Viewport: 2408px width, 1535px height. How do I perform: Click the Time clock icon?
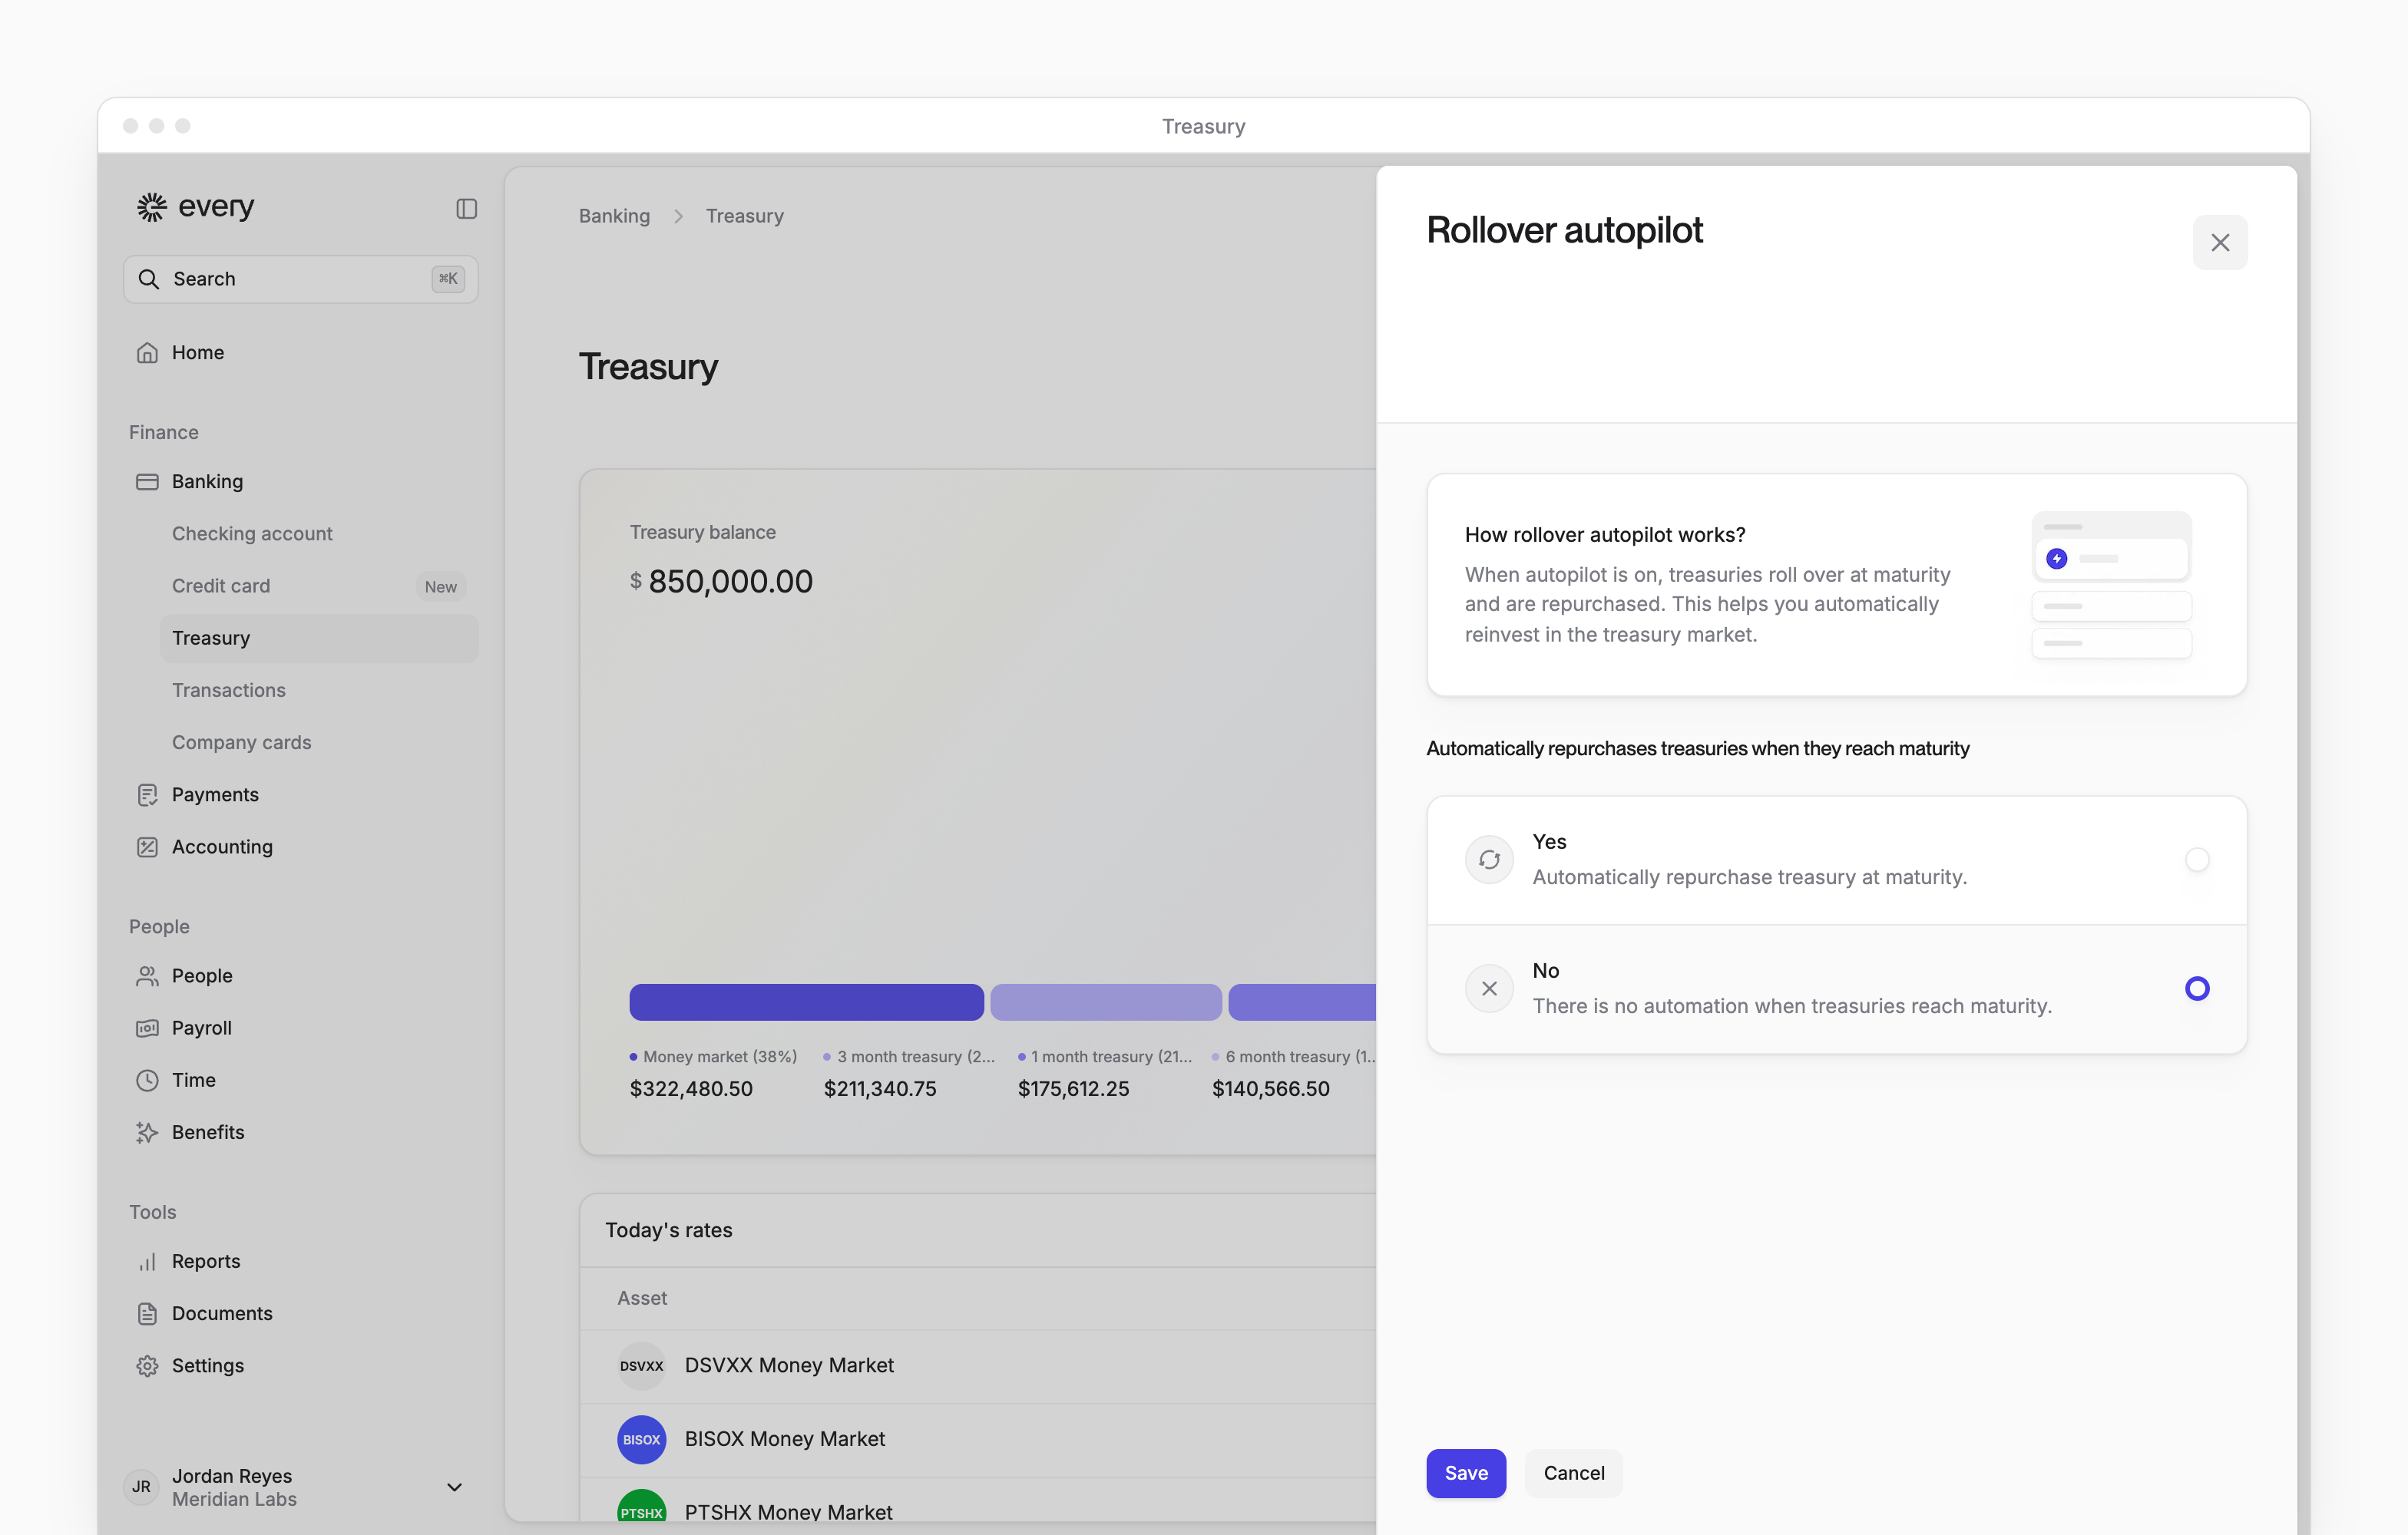pos(147,1079)
